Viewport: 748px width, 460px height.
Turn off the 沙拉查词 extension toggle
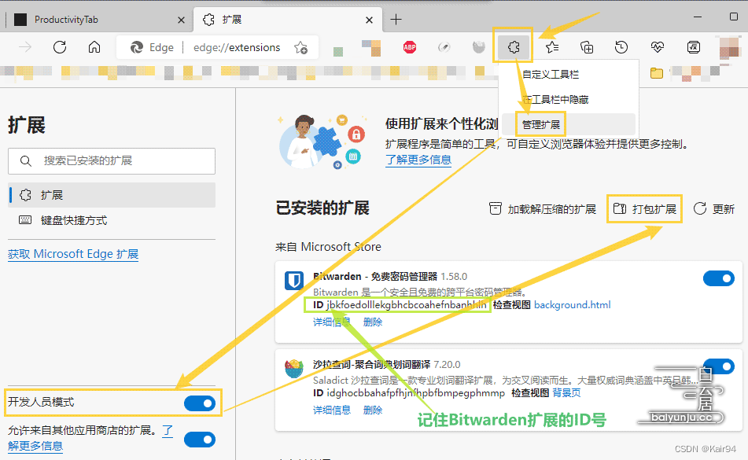click(718, 366)
